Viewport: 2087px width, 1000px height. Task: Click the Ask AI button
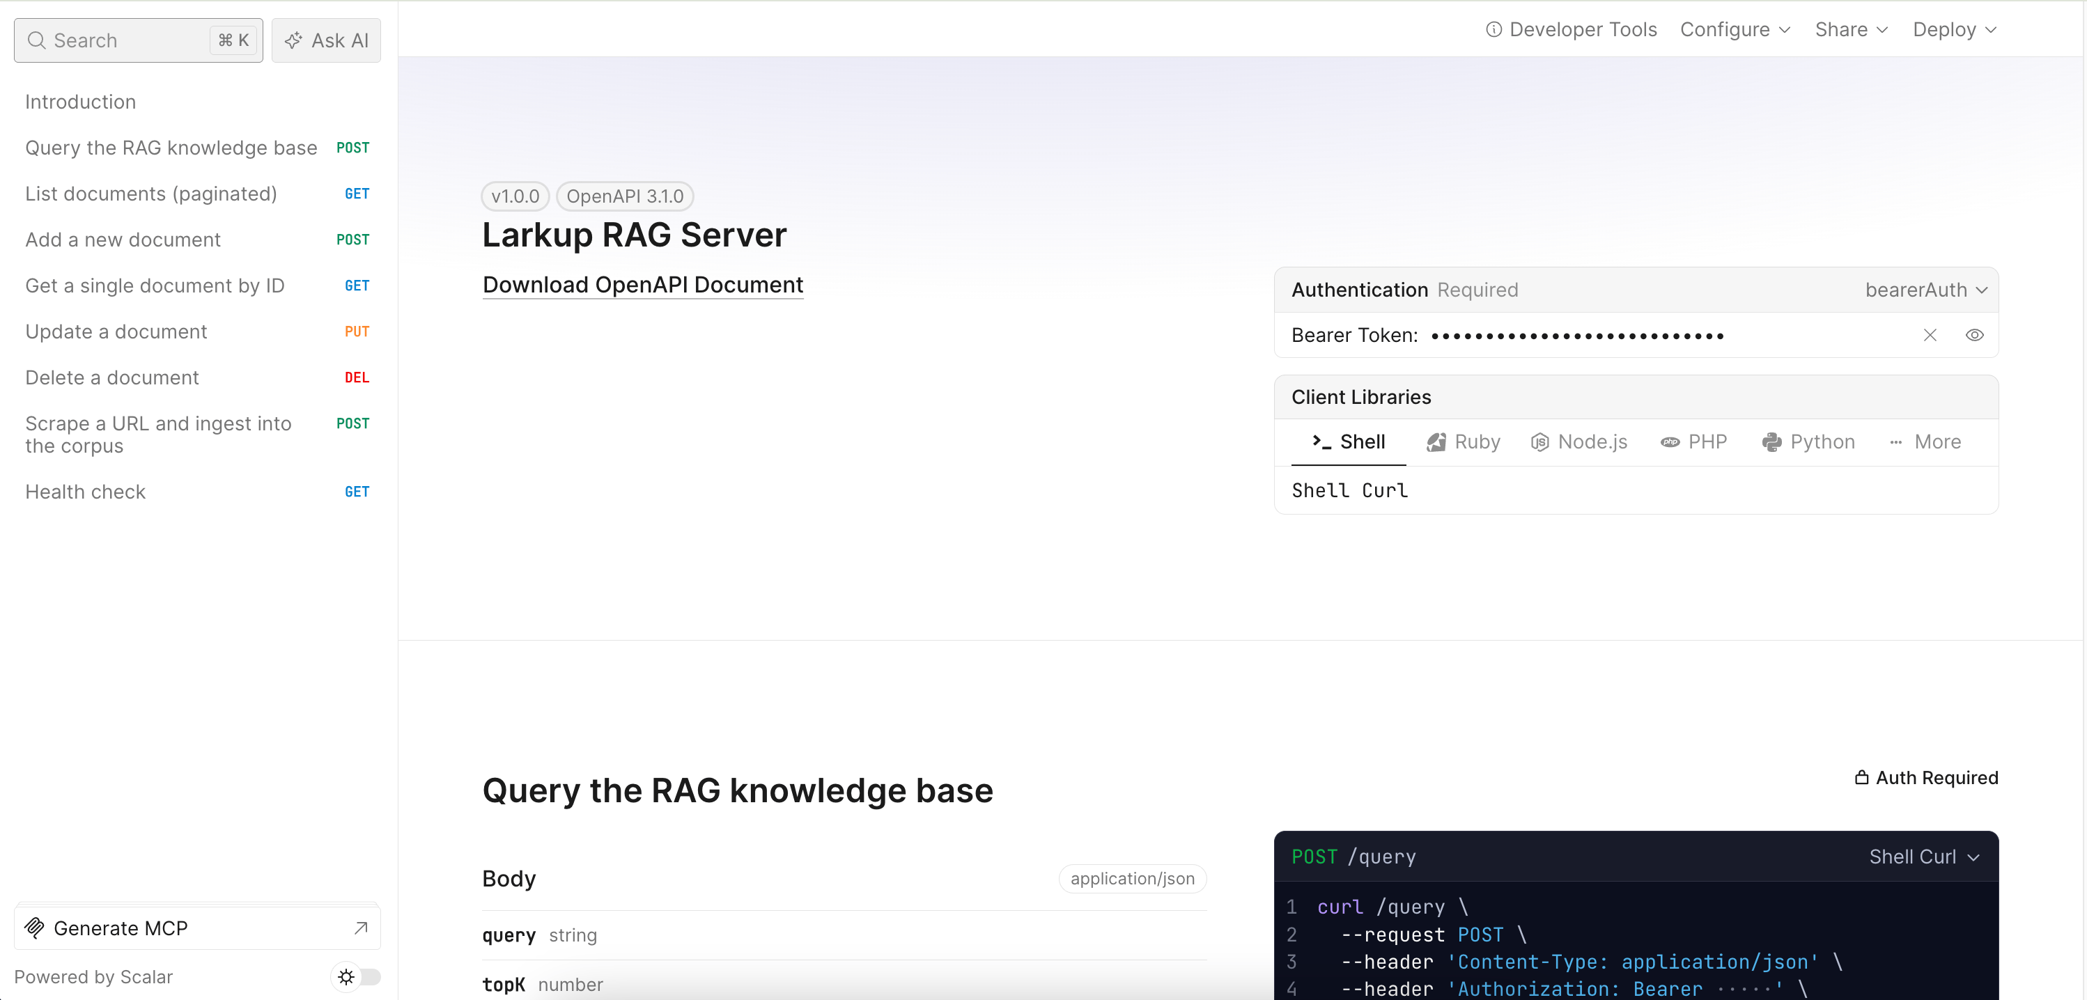[x=326, y=40]
